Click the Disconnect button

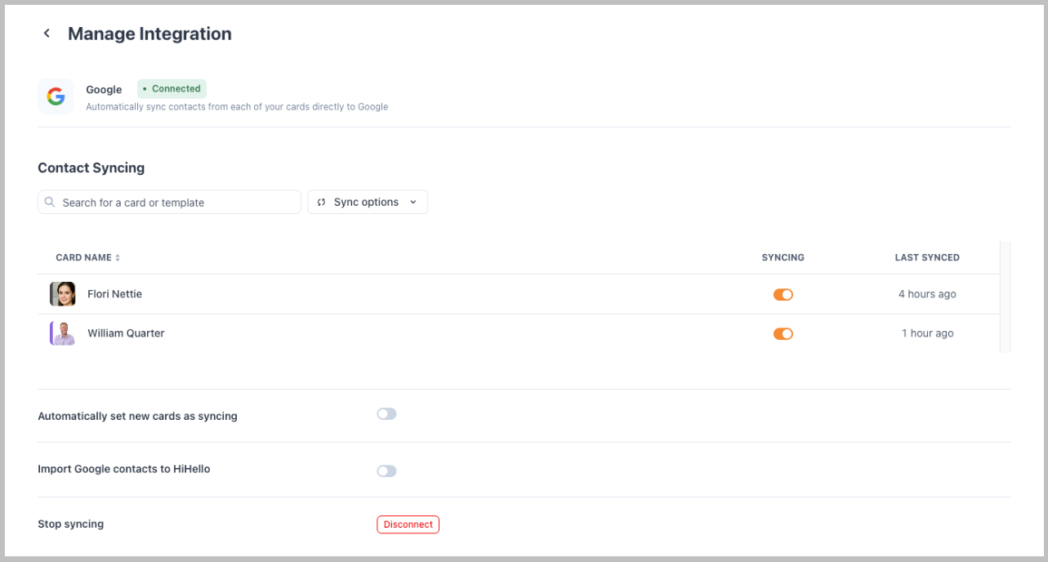tap(408, 524)
